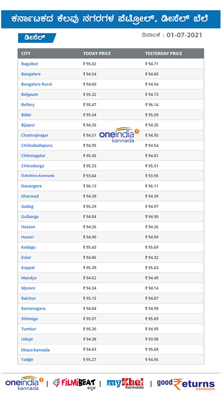
Task: Open the Dakshina kannada city link
Action: (x=38, y=176)
